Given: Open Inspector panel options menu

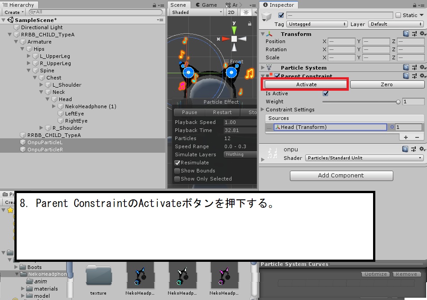Looking at the screenshot, I should tap(421, 5).
